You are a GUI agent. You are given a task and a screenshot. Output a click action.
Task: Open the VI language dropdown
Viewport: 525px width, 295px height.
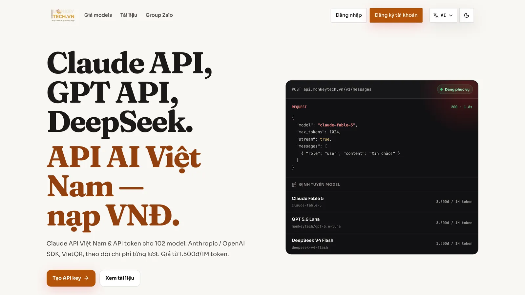click(x=443, y=15)
